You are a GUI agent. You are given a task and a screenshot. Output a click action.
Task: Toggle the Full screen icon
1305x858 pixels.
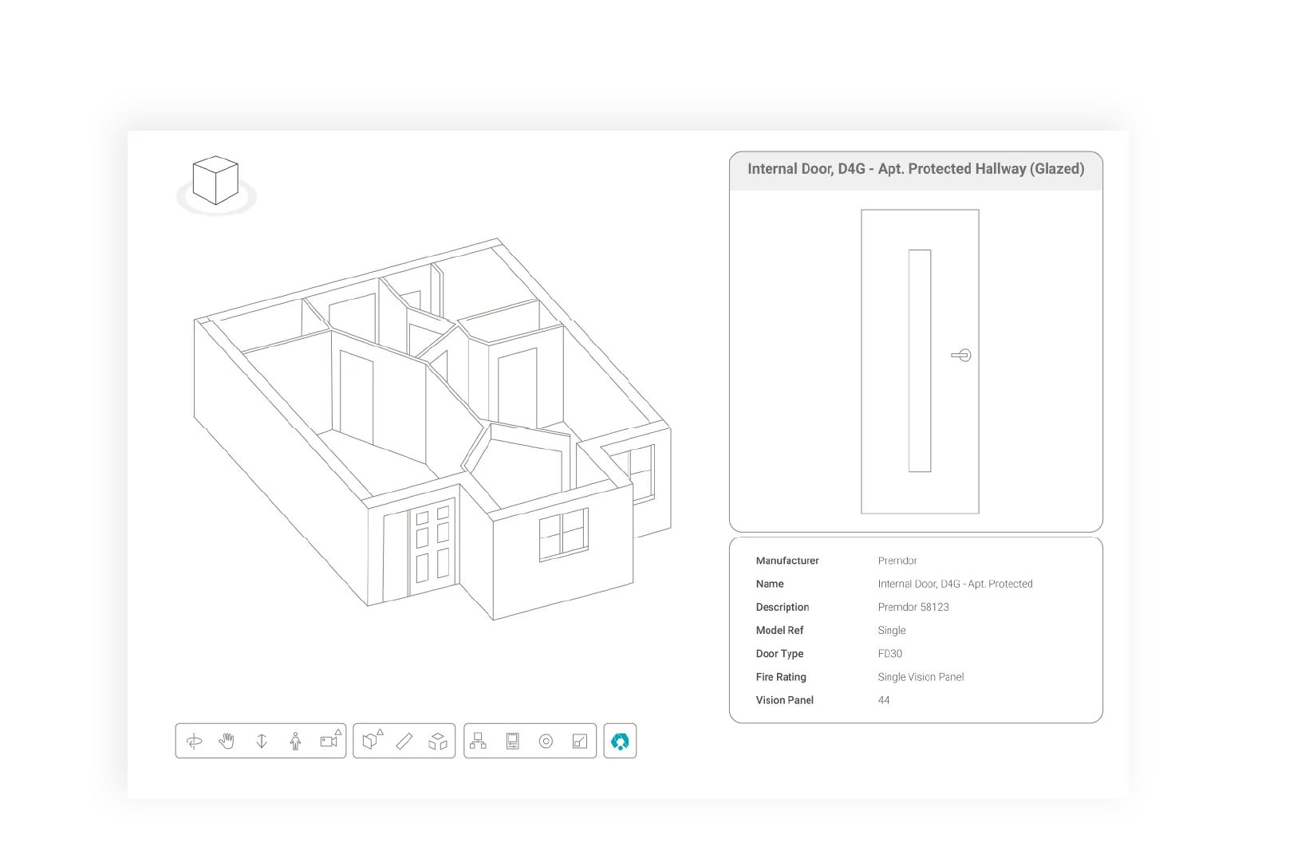[x=580, y=742]
